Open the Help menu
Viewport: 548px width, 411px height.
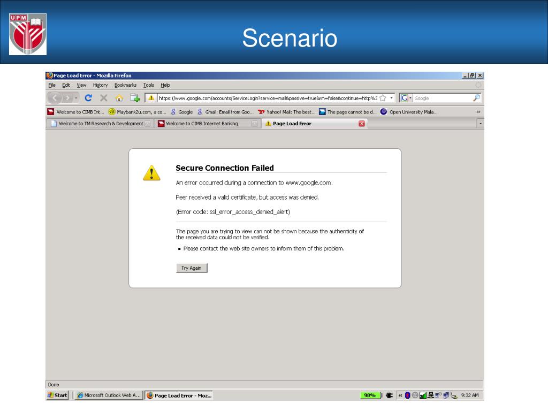click(x=165, y=85)
